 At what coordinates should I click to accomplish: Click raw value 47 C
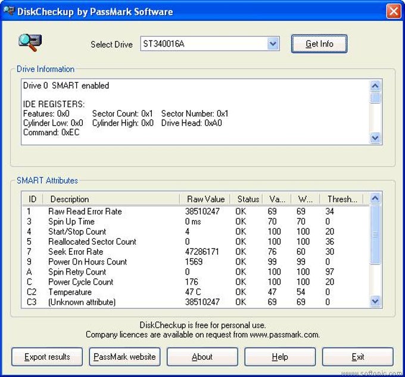193,292
